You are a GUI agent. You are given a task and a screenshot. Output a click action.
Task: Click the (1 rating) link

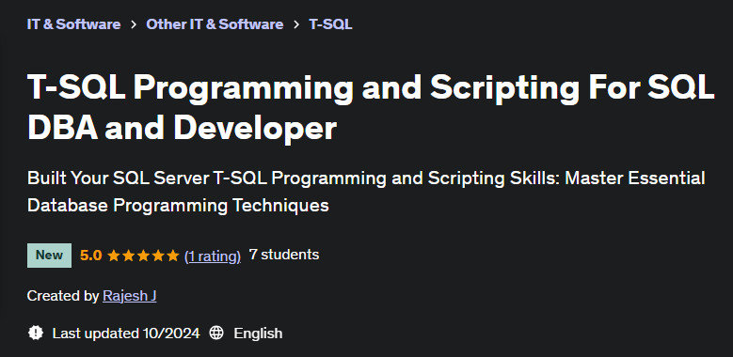[x=213, y=256]
